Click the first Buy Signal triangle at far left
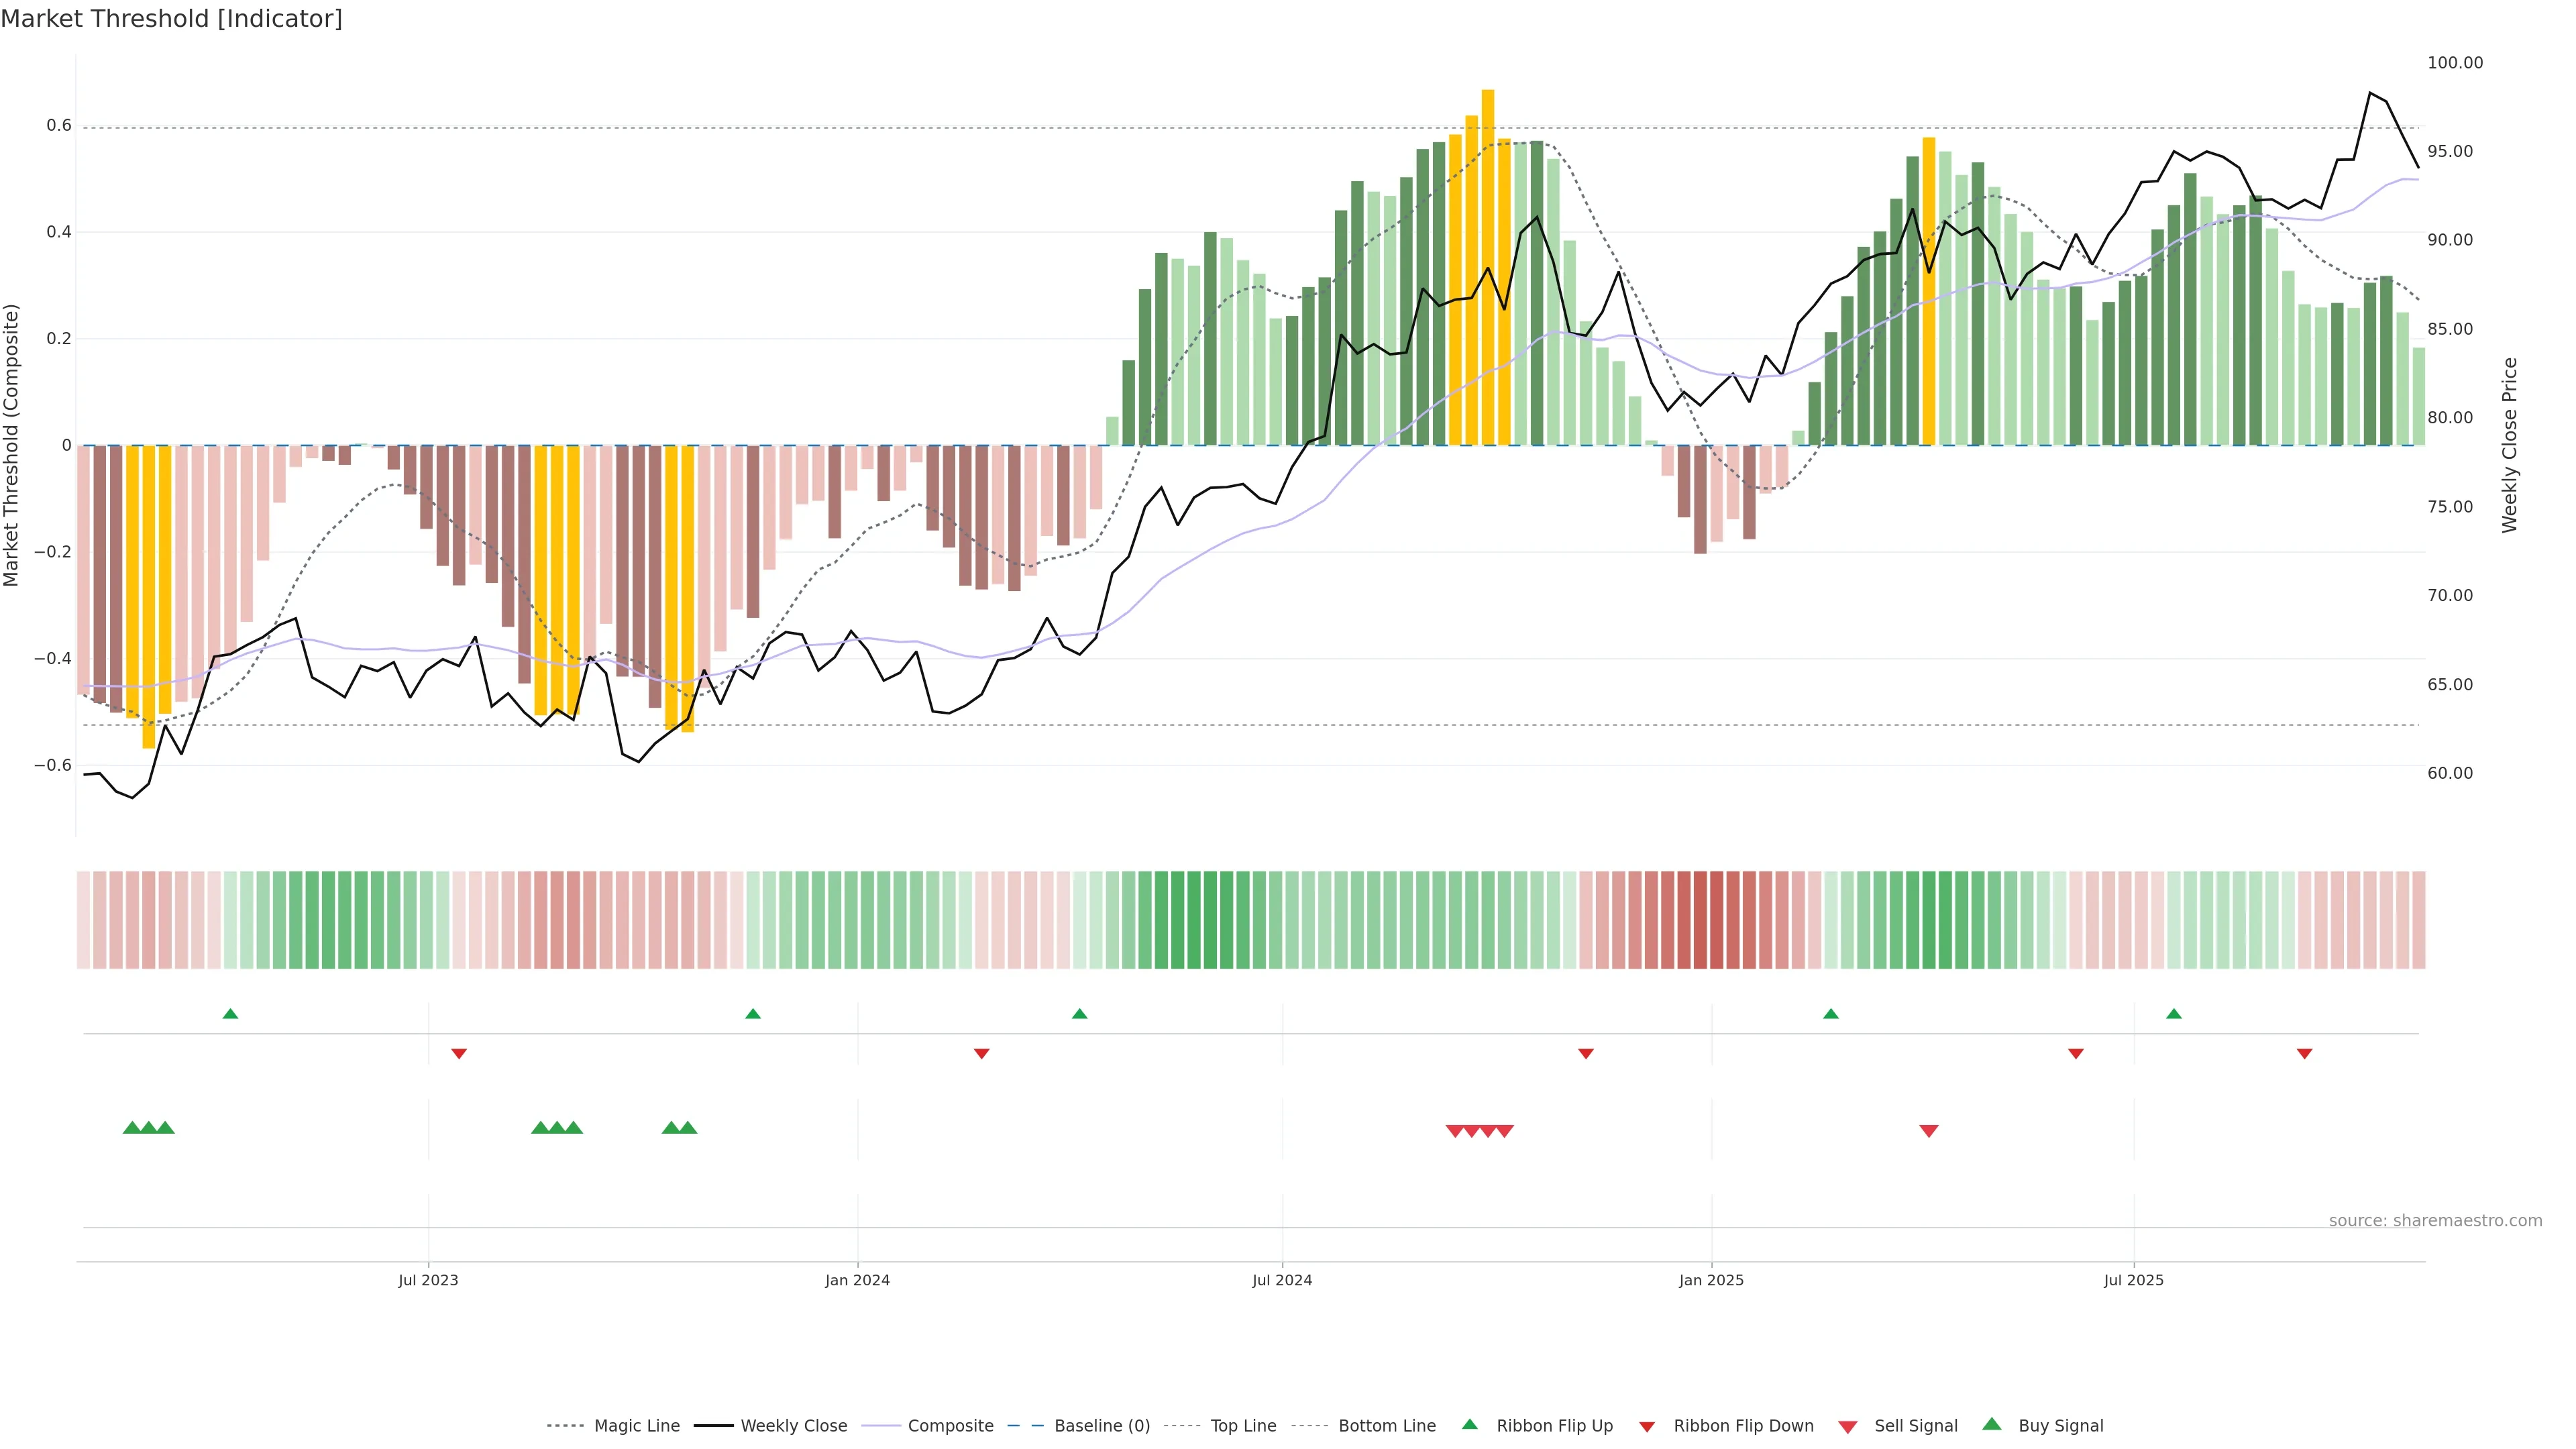 [131, 1128]
